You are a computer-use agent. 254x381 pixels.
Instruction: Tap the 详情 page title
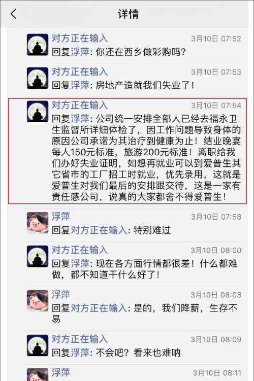tap(128, 14)
